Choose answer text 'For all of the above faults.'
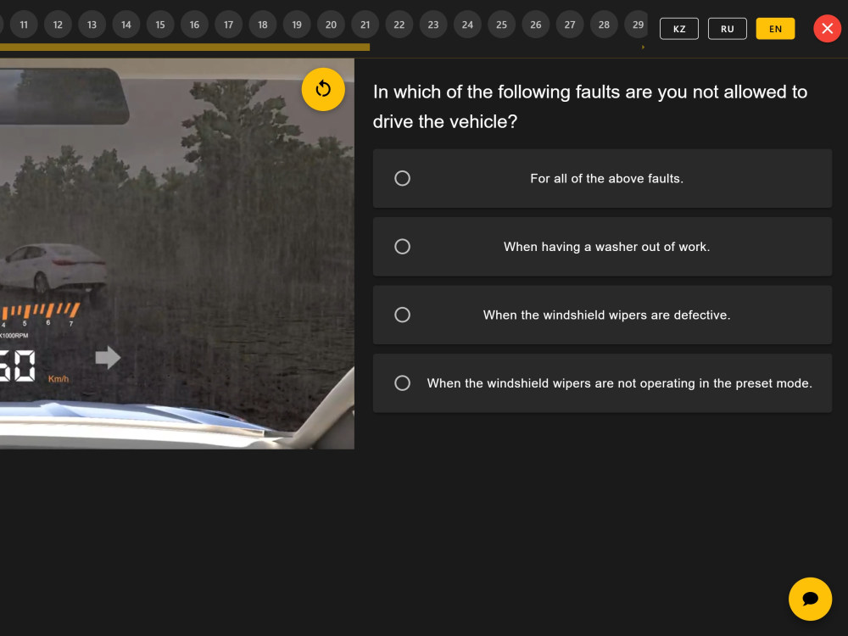Image resolution: width=848 pixels, height=636 pixels. click(x=607, y=178)
